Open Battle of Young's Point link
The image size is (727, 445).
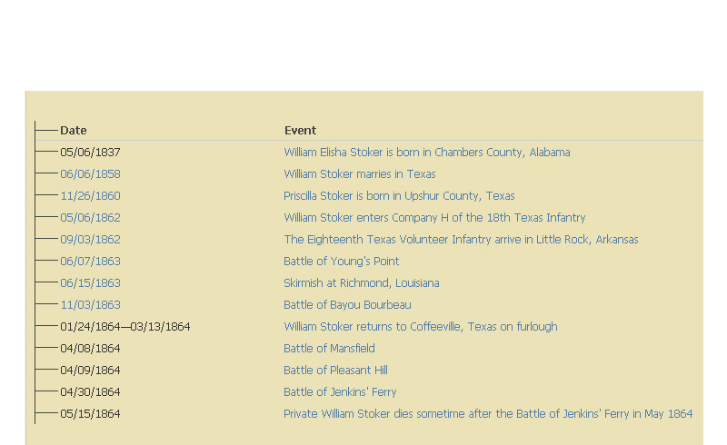tap(342, 262)
